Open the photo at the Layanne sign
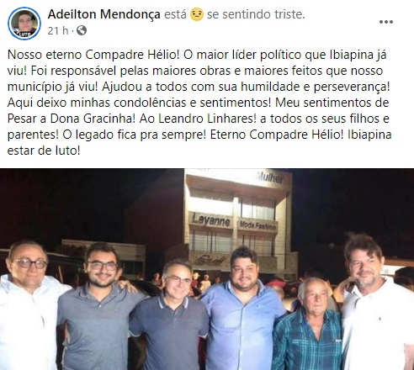Image resolution: width=414 pixels, height=370 pixels. click(210, 220)
